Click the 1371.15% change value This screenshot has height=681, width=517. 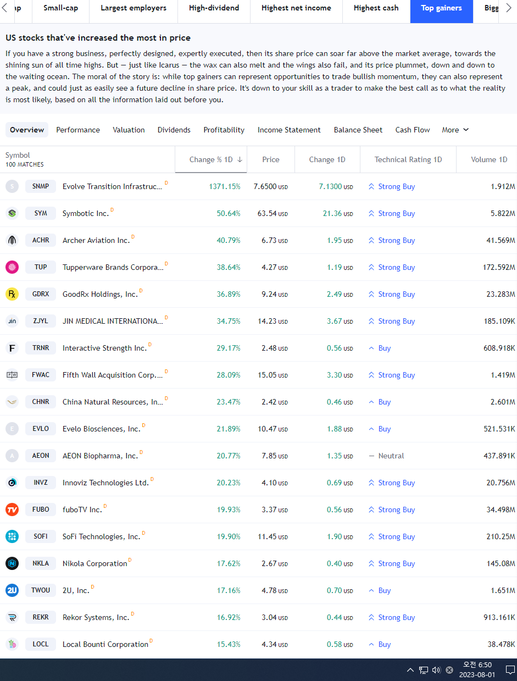tap(225, 186)
